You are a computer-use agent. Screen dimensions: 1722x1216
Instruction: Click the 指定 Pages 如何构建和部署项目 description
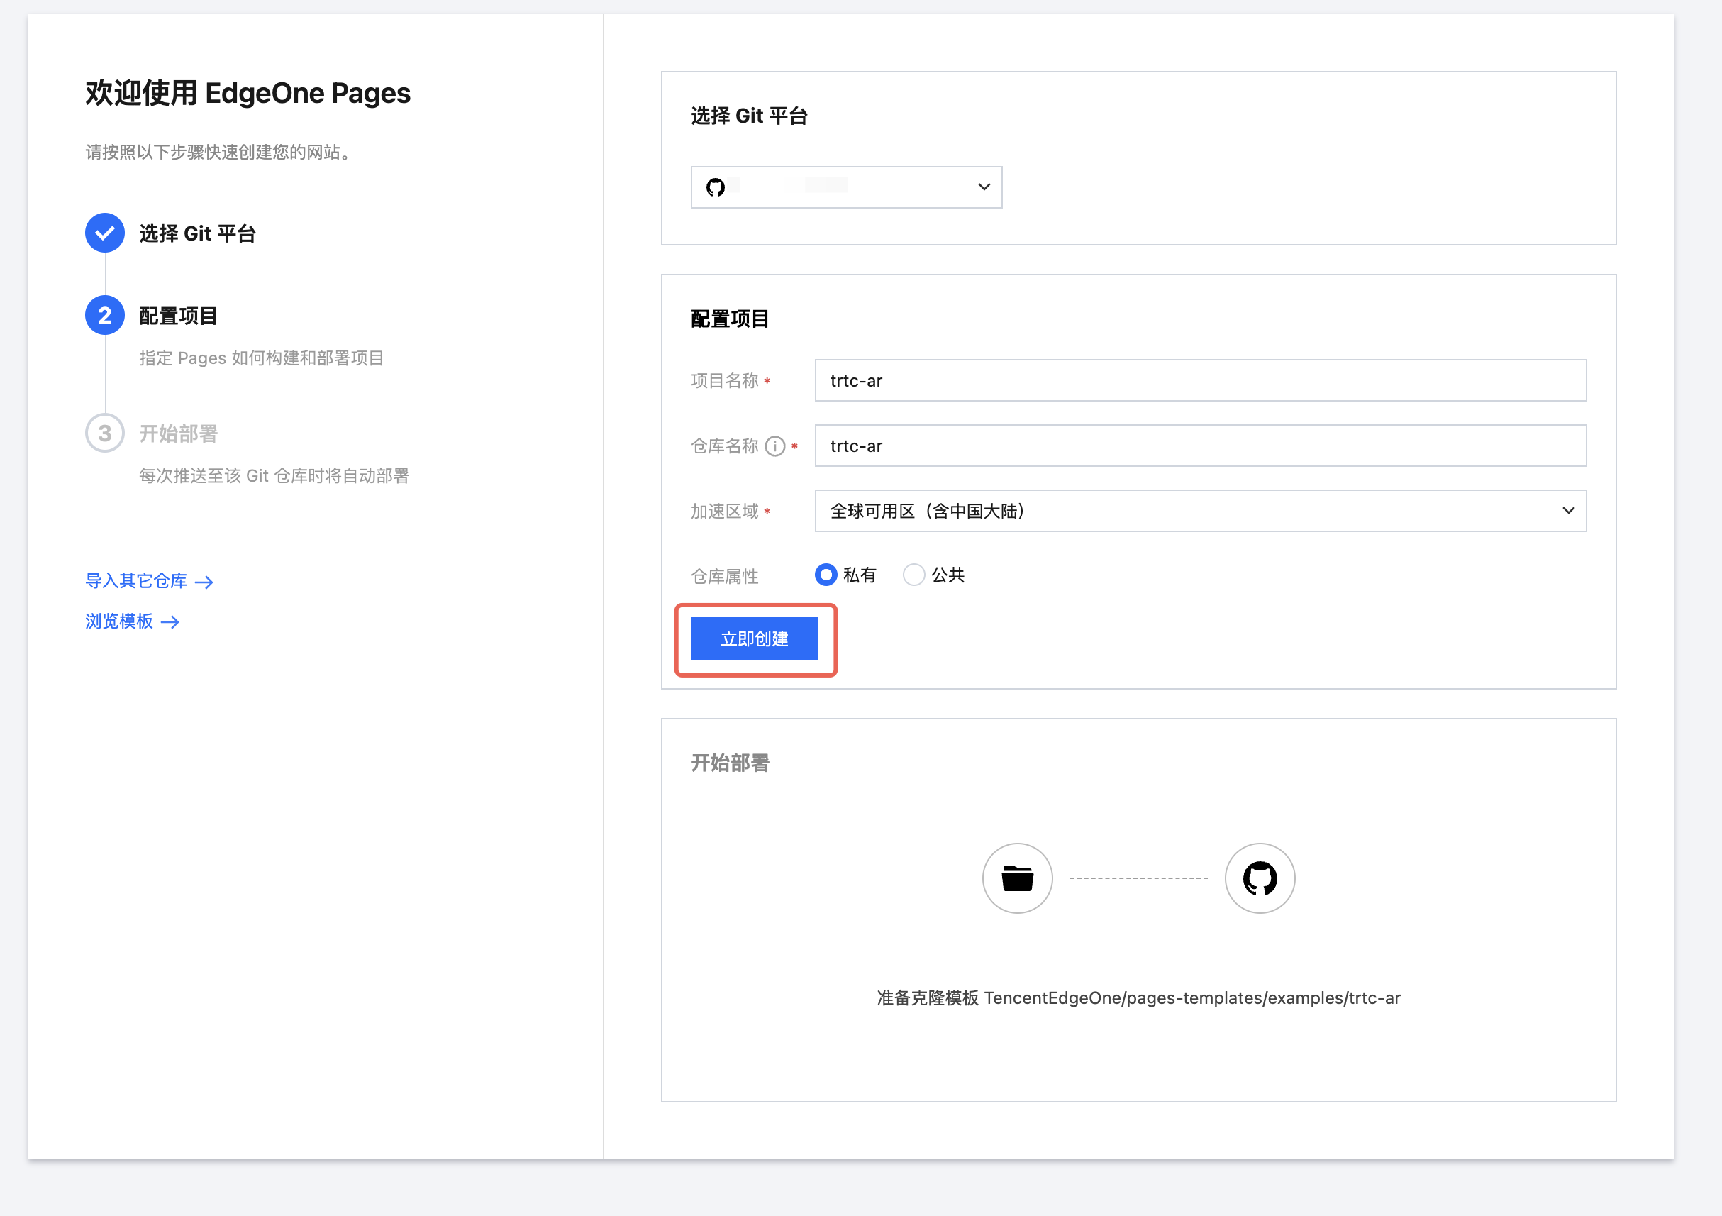tap(261, 358)
